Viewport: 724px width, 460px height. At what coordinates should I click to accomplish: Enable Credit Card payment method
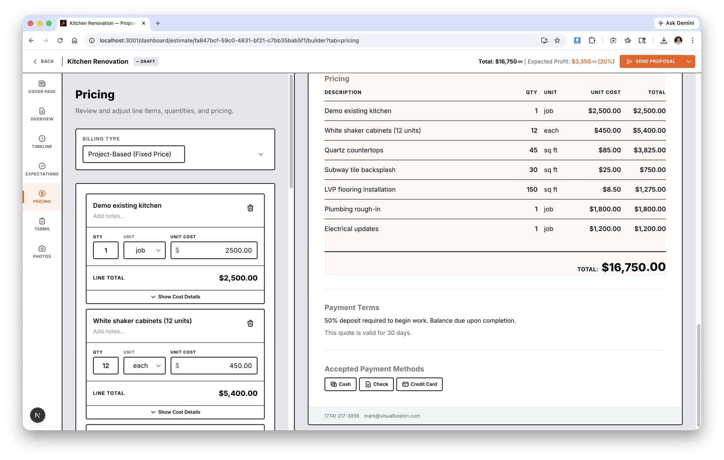click(x=419, y=384)
